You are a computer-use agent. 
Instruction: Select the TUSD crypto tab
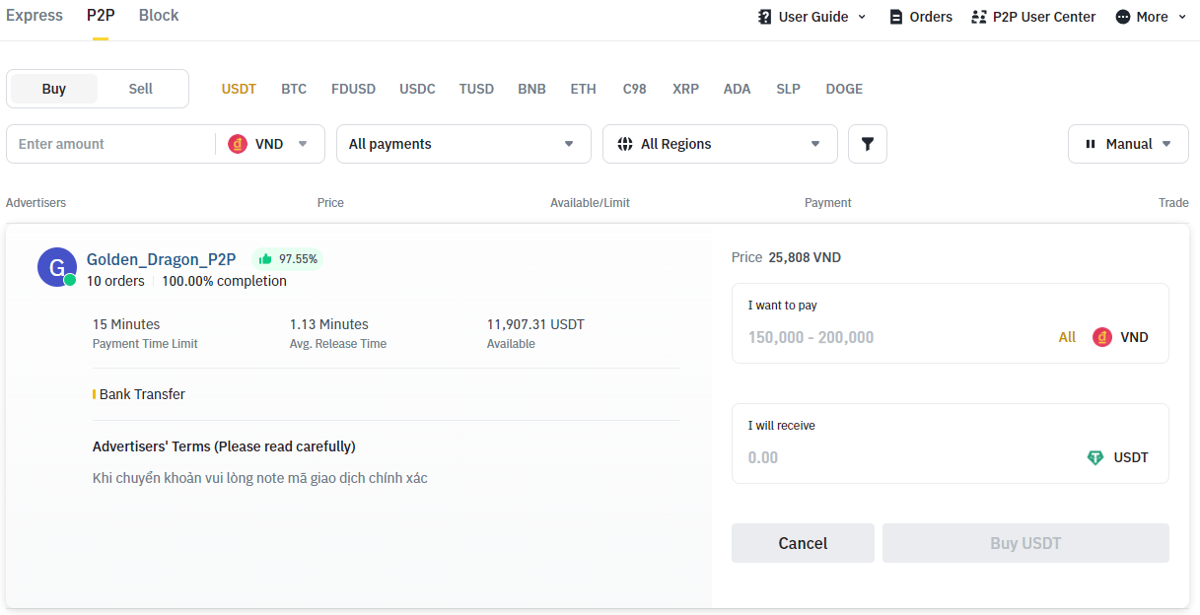(476, 89)
